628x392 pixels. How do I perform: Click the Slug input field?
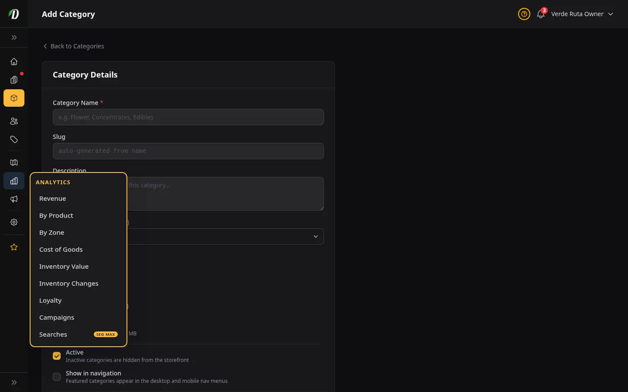click(188, 151)
